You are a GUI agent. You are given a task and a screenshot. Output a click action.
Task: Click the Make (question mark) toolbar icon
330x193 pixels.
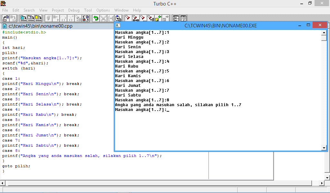coord(31,18)
